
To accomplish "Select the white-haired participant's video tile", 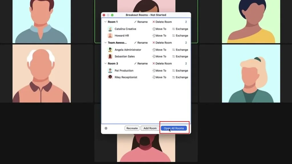I will (x=42, y=73).
